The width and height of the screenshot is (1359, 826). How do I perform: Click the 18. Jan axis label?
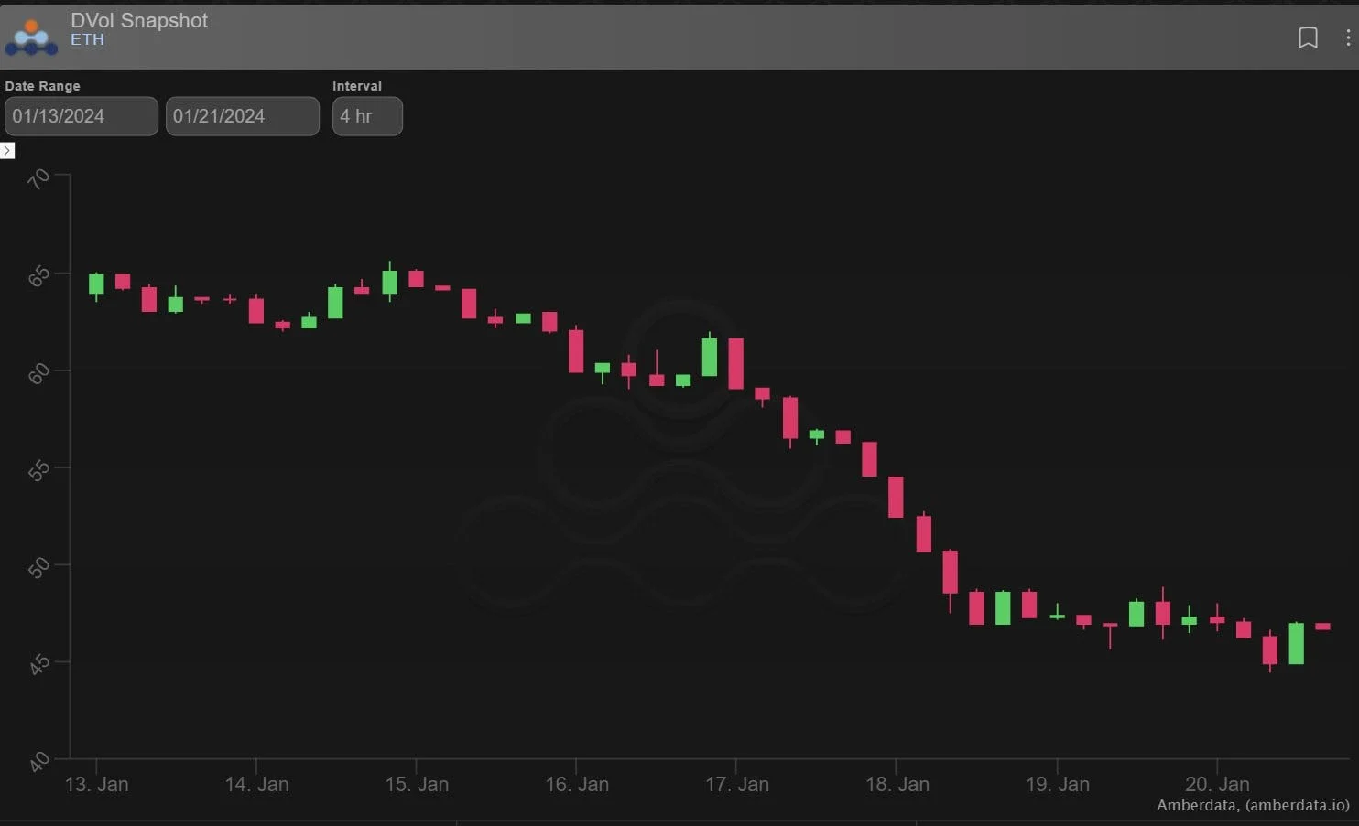(897, 784)
